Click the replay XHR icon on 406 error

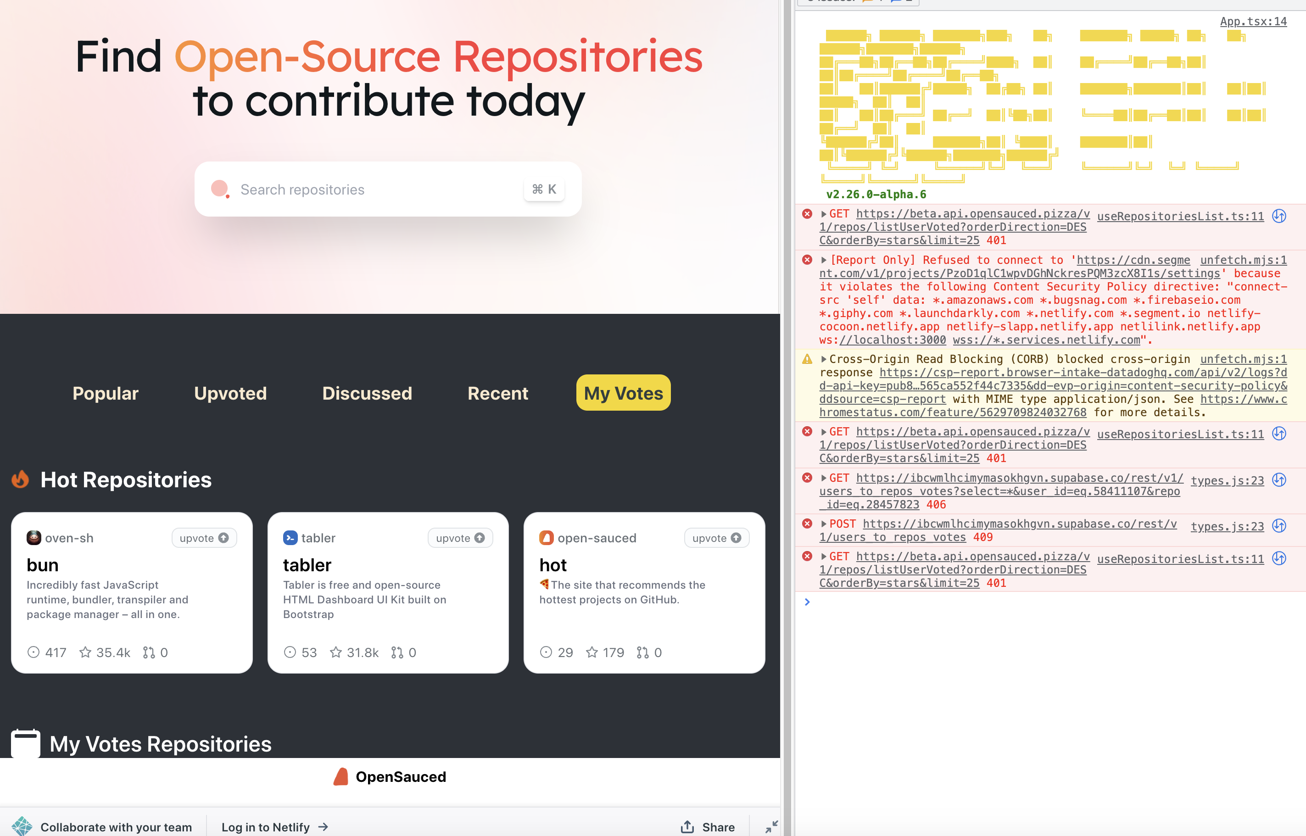(1279, 480)
